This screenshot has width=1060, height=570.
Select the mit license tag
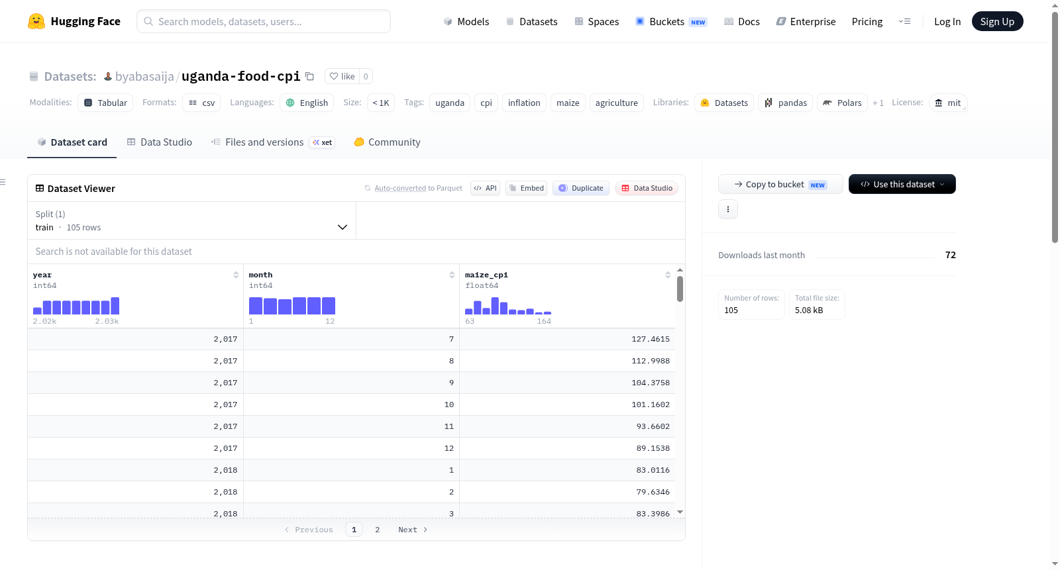pos(948,103)
